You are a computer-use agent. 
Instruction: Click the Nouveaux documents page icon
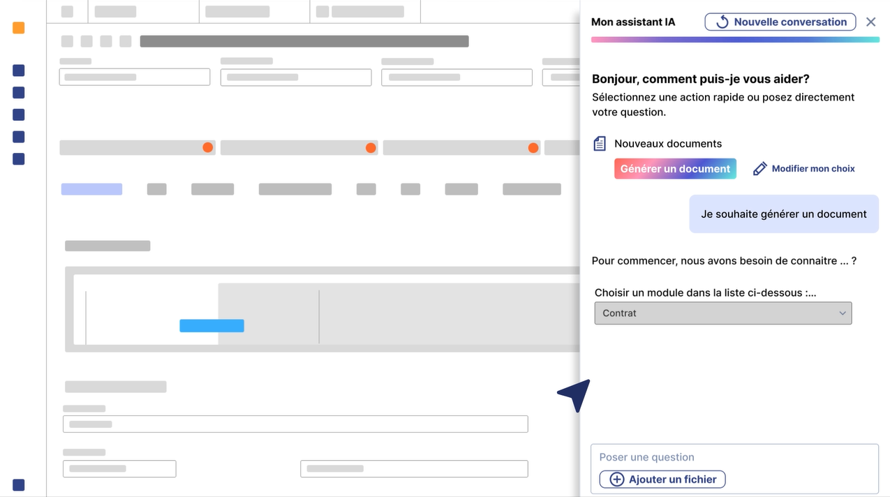(x=600, y=144)
